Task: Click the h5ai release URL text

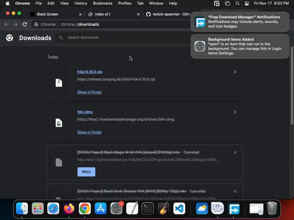Action: tap(116, 79)
